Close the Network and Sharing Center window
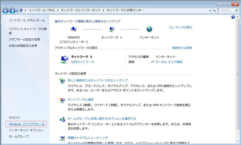This screenshot has width=241, height=145. point(235,4)
